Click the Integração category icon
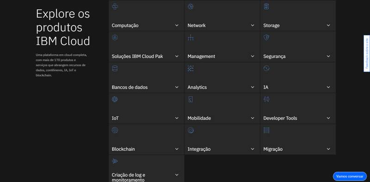 tap(191, 130)
